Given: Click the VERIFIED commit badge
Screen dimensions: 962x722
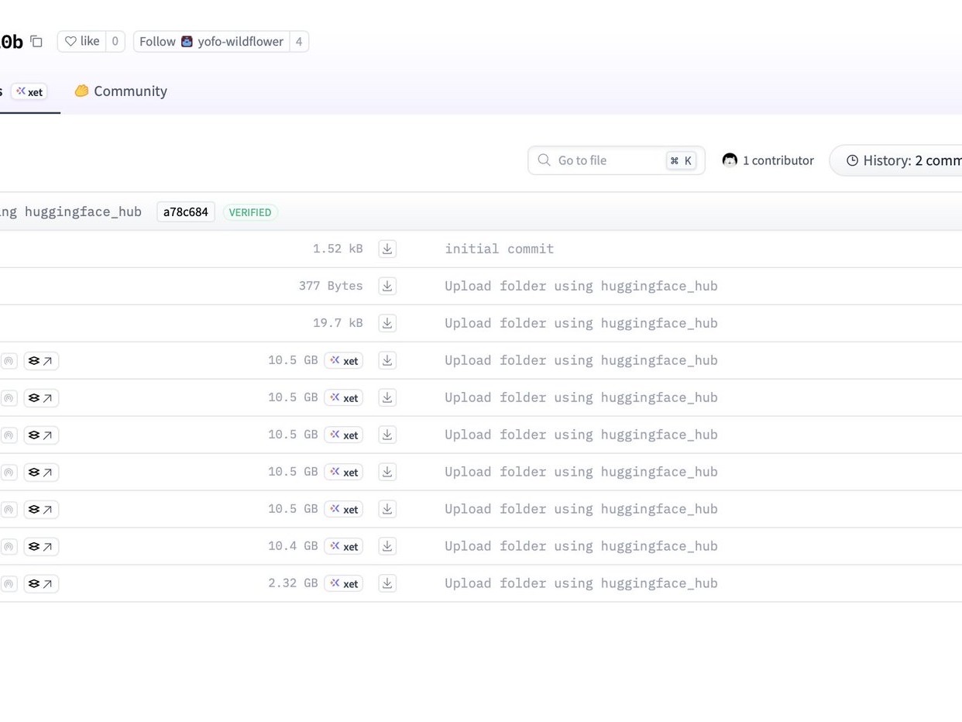Looking at the screenshot, I should pos(250,212).
